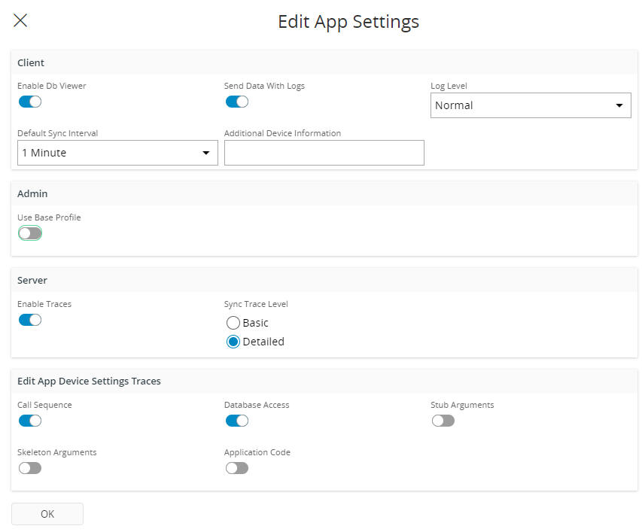Click the Log Level dropdown arrow

tap(619, 105)
